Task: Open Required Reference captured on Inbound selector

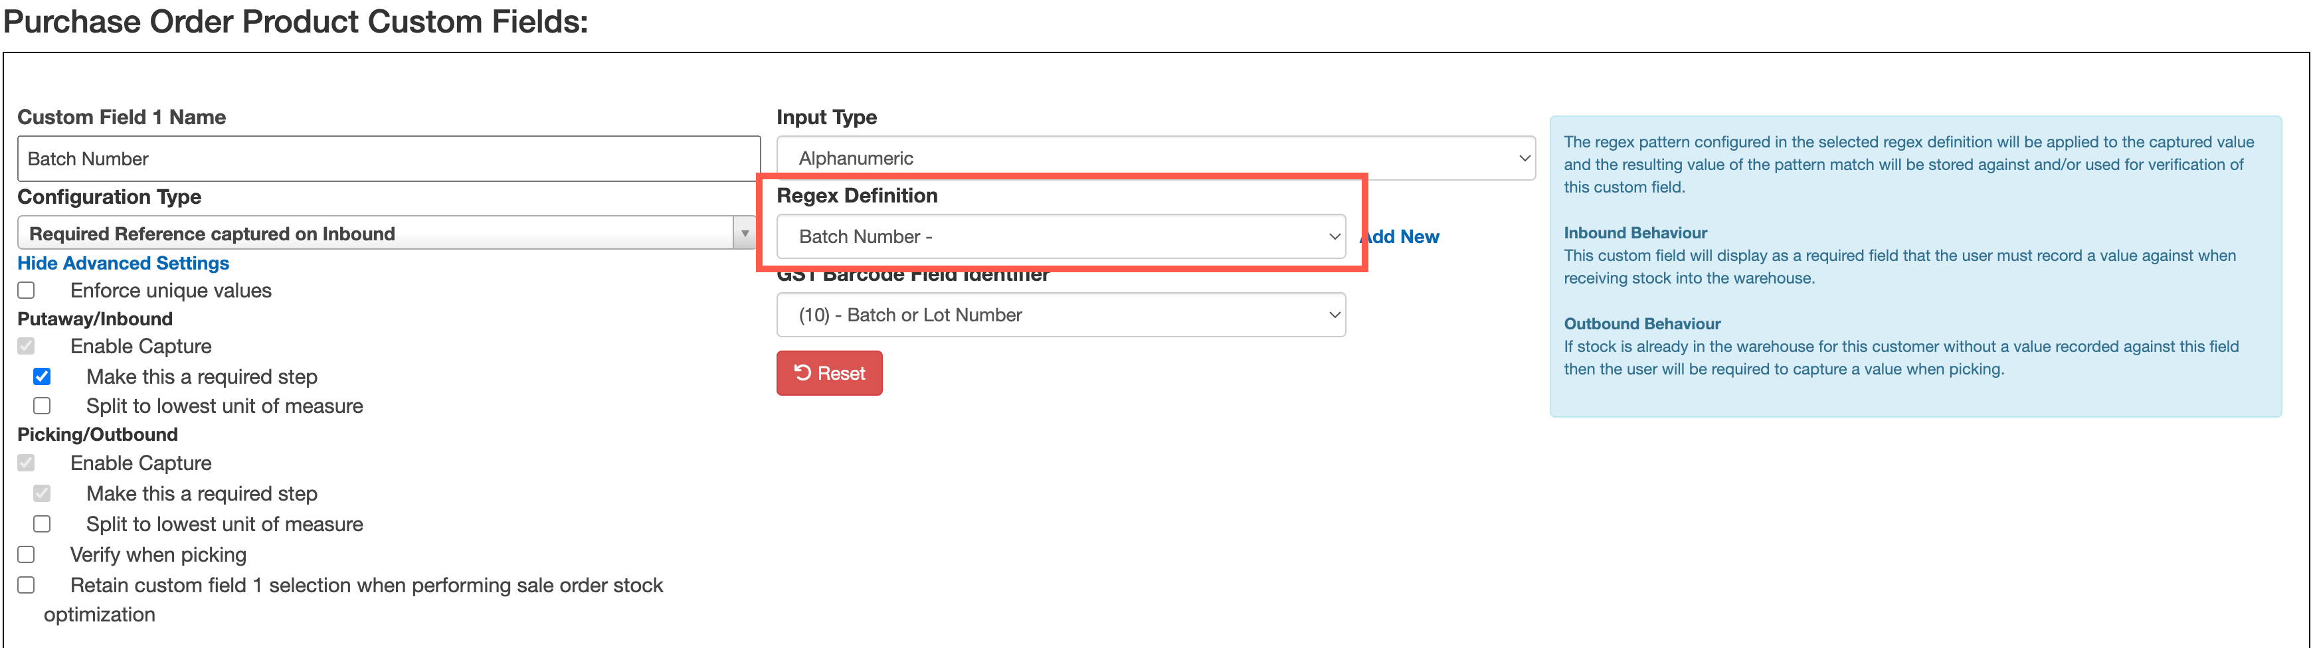Action: tap(378, 234)
